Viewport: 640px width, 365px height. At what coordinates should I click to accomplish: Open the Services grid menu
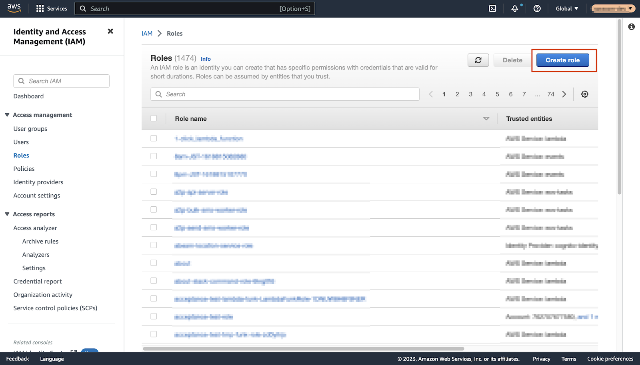pyautogui.click(x=52, y=8)
